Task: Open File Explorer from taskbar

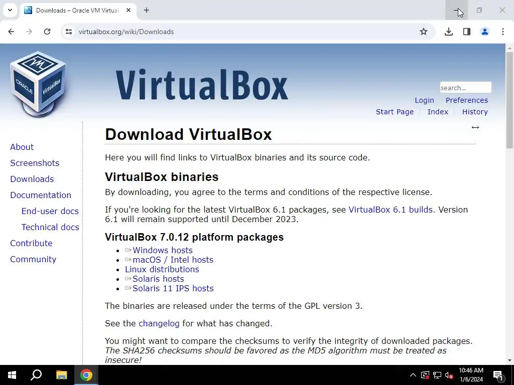Action: (61, 375)
